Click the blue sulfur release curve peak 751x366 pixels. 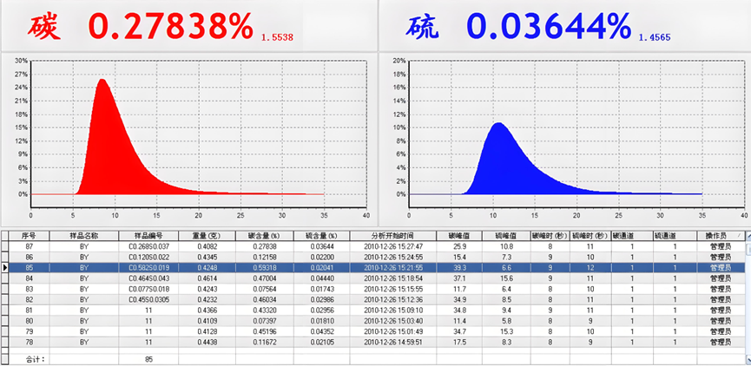coord(497,124)
